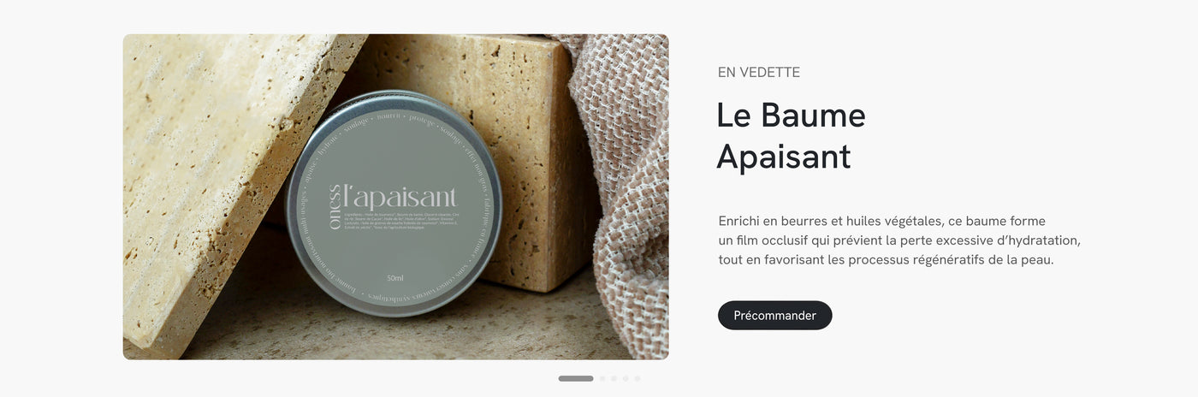Select the l'apaisant balm tin lid
The width and height of the screenshot is (1198, 397).
(x=394, y=204)
